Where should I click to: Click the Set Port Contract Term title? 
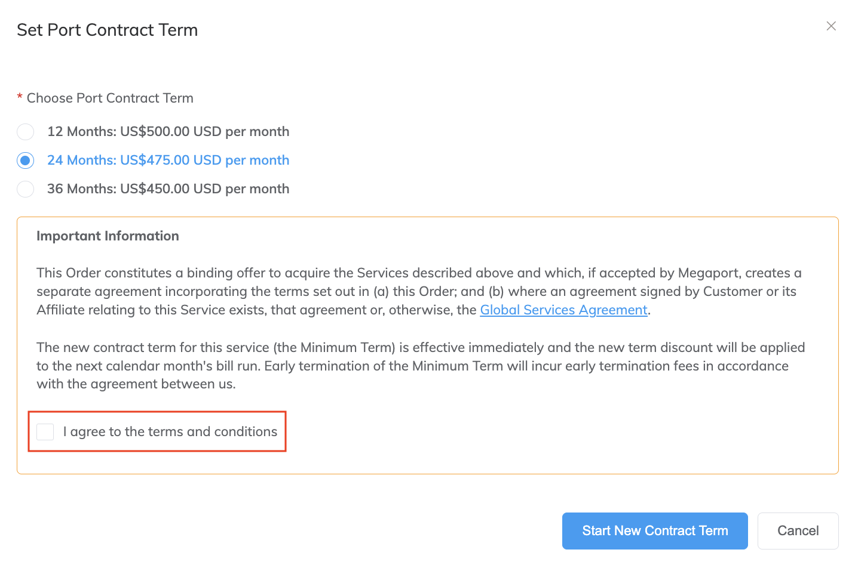tap(108, 30)
